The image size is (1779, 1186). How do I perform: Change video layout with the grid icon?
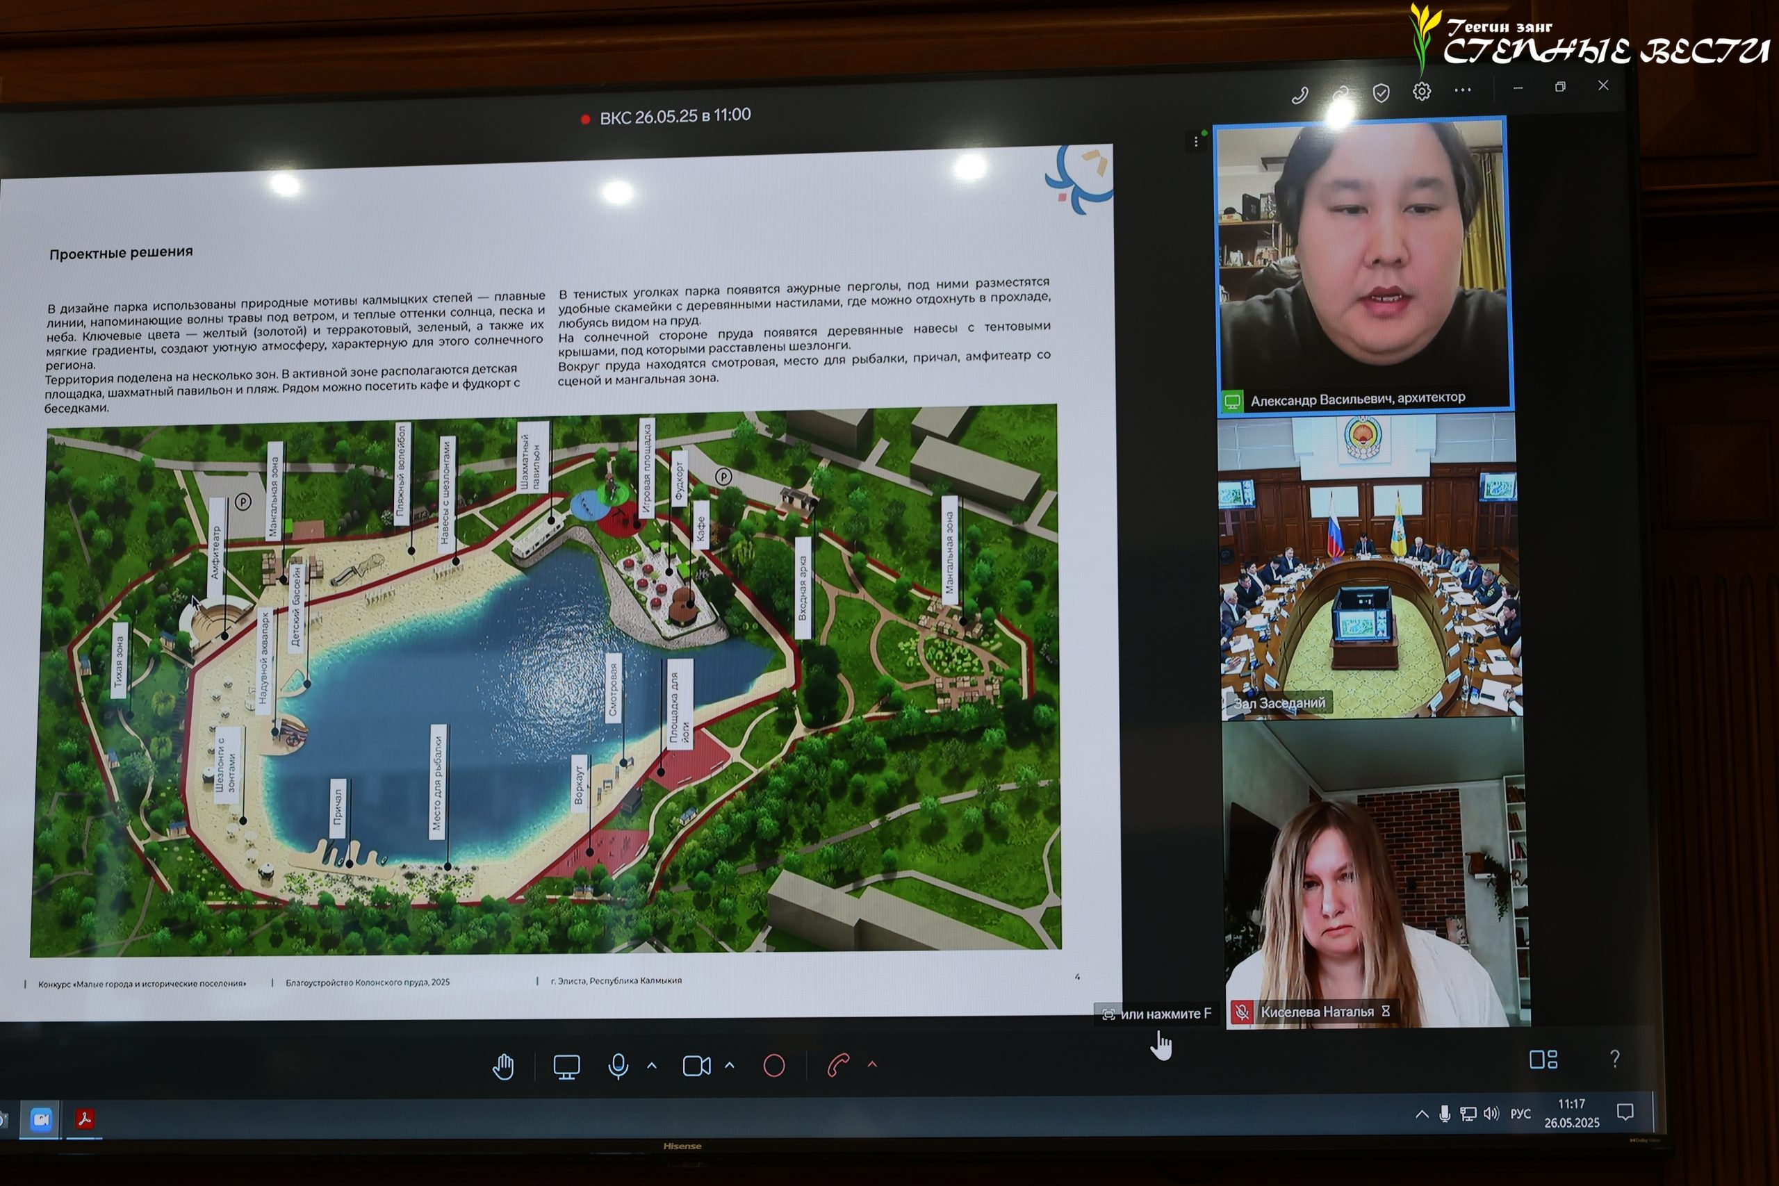tap(1543, 1059)
